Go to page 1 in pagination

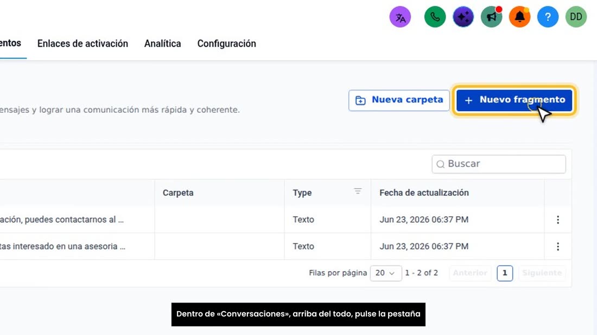click(505, 273)
